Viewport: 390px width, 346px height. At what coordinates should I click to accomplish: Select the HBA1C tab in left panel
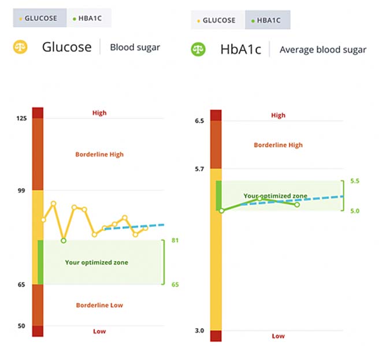click(x=89, y=18)
